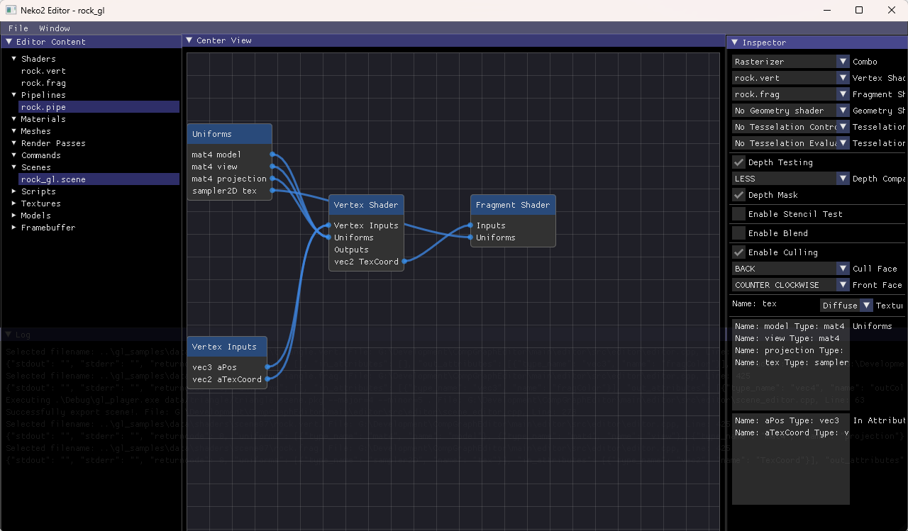Collapse the Inspector panel triangle
The height and width of the screenshot is (531, 908).
[x=735, y=43]
